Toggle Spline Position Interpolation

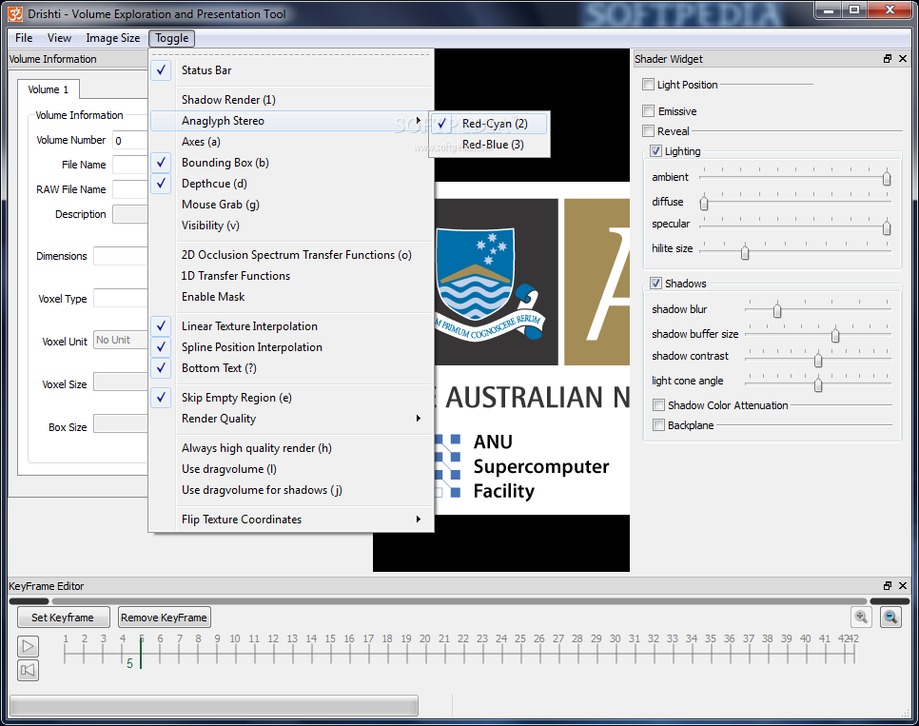coord(291,347)
